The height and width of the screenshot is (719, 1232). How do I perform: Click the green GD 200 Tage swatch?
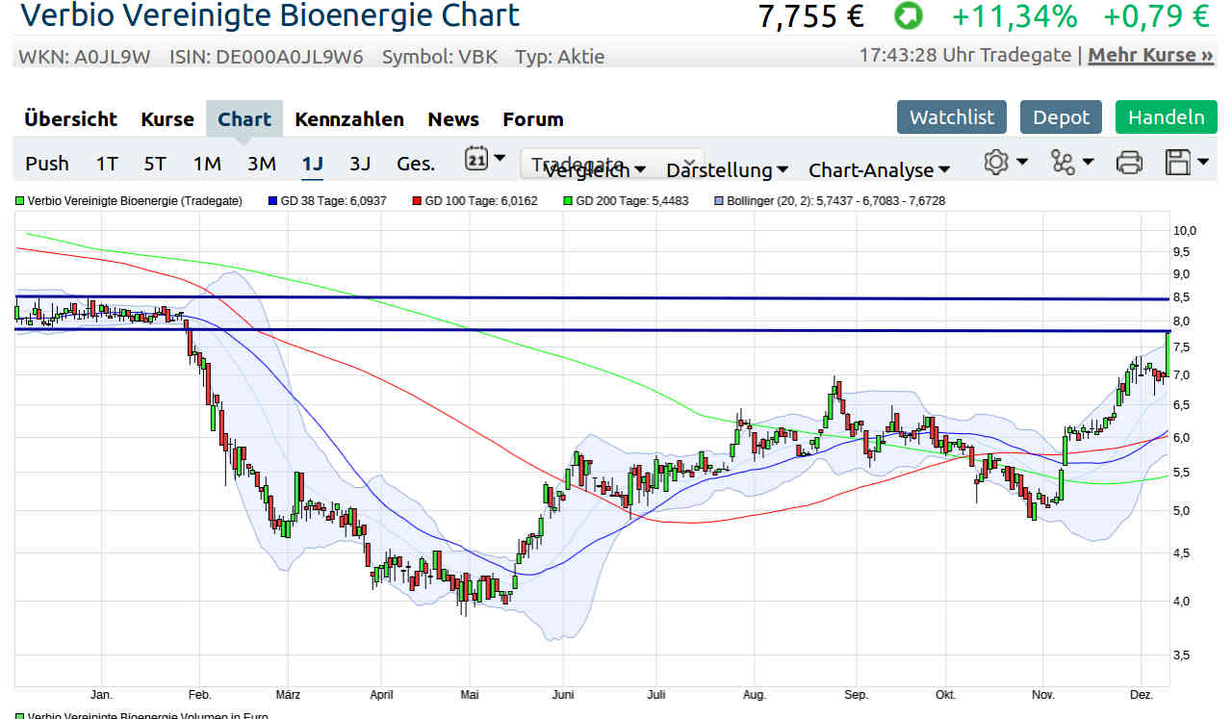coord(568,201)
